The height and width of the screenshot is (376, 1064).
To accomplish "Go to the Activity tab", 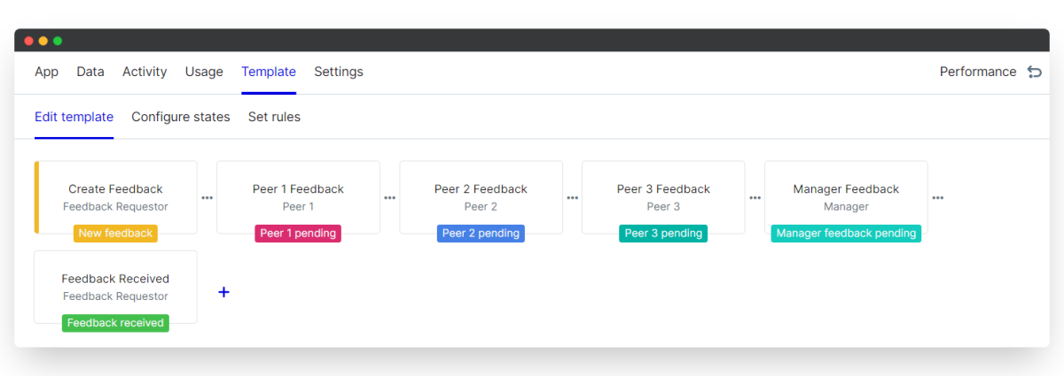I will (145, 72).
